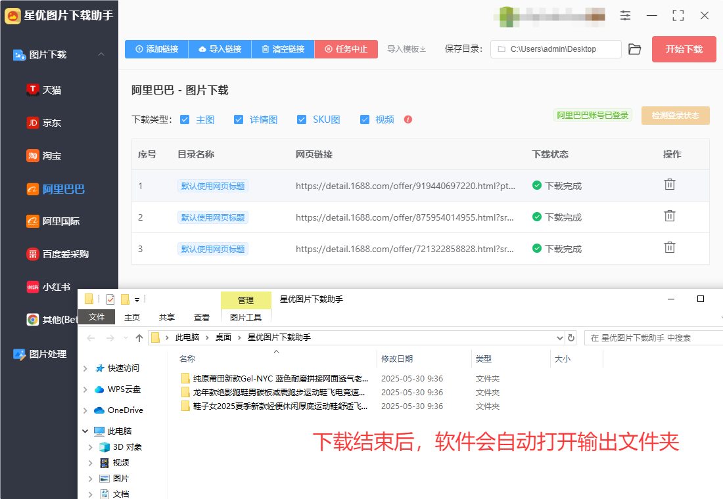This screenshot has width=723, height=499.
Task: Start downloading with 开始下载
Action: [684, 49]
